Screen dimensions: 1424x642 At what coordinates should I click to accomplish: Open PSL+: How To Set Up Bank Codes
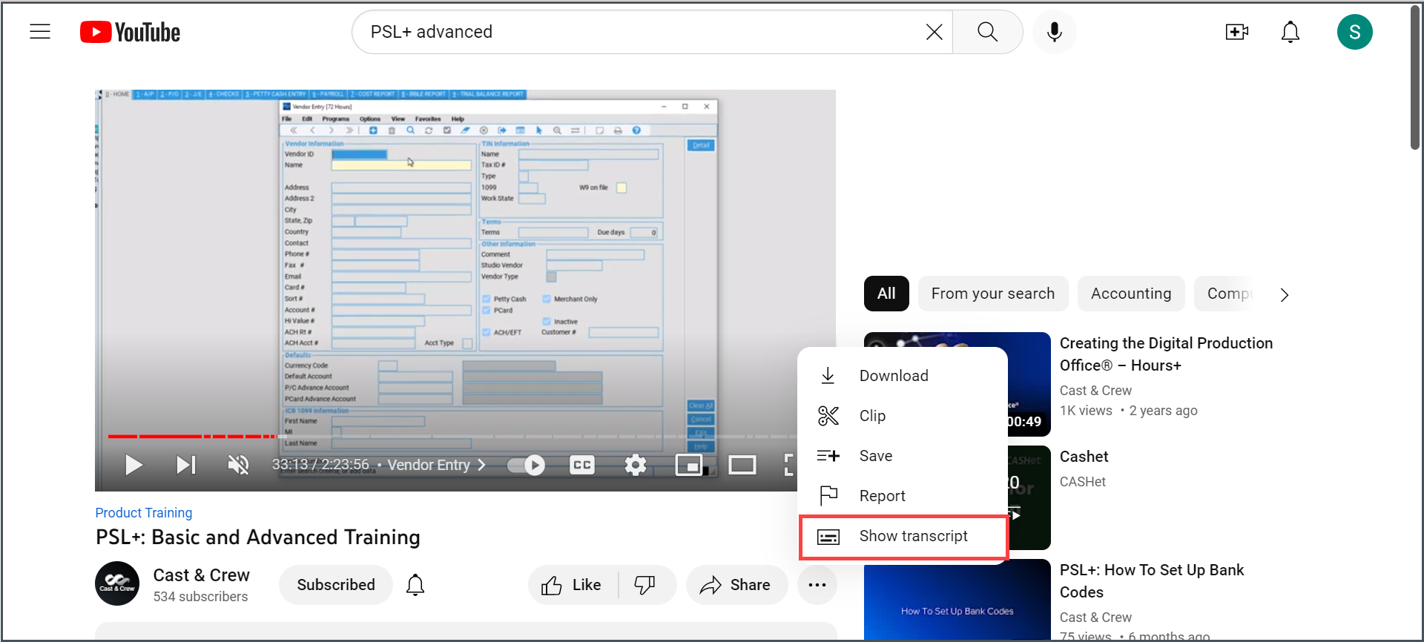click(x=1152, y=581)
